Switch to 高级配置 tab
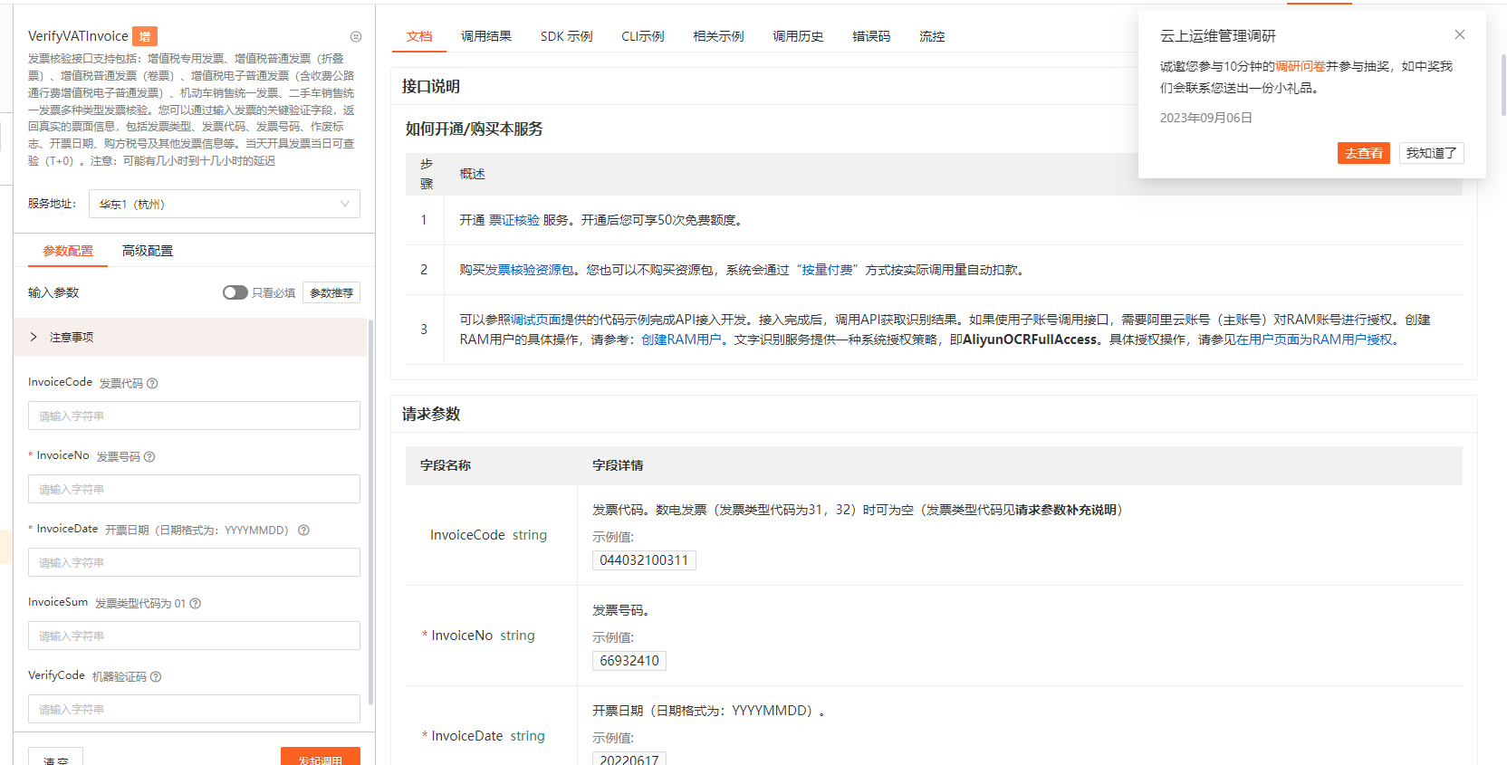 (x=148, y=251)
